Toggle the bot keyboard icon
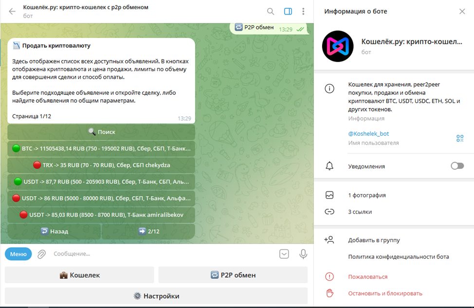Screen dimensions: 474x308 (x=284, y=254)
